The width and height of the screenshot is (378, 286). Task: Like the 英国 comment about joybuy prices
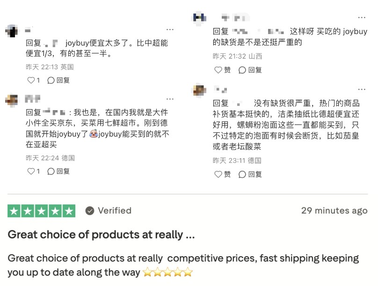(x=31, y=80)
